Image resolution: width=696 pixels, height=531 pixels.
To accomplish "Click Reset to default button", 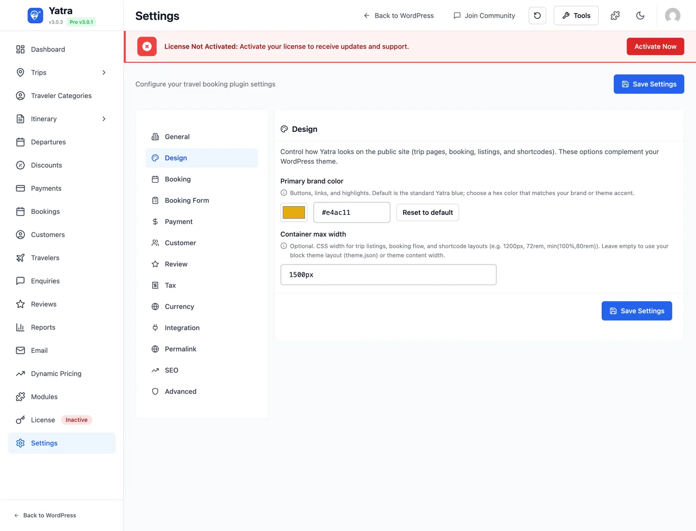I will 428,212.
